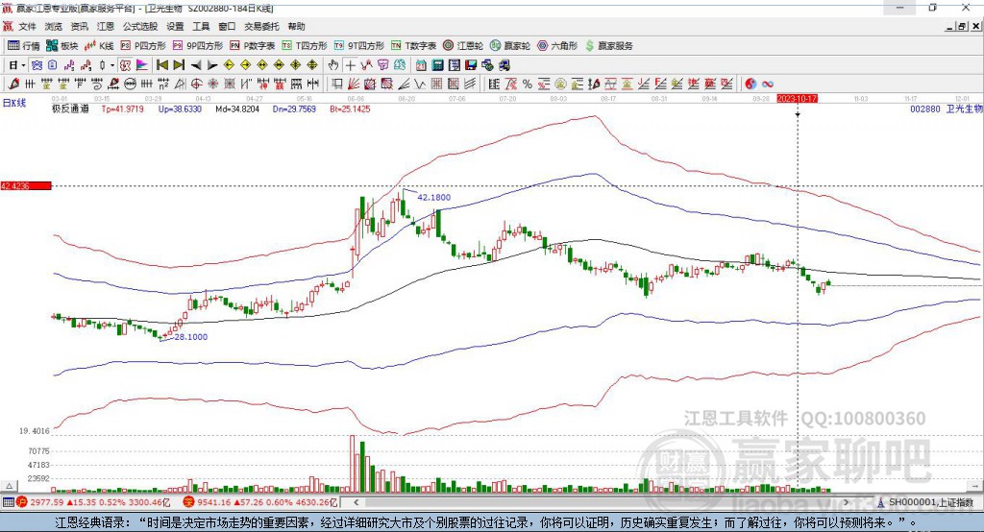The width and height of the screenshot is (984, 532).
Task: Click the down arrow at volume panel right
Action: tap(975, 486)
